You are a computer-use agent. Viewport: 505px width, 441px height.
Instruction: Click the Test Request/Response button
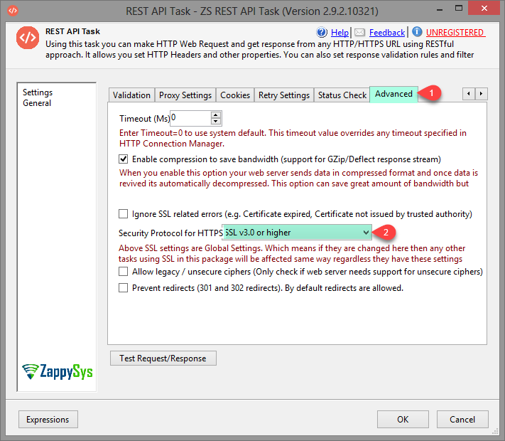pos(163,358)
